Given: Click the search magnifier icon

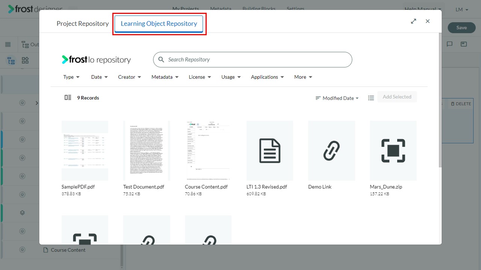Looking at the screenshot, I should [x=161, y=60].
